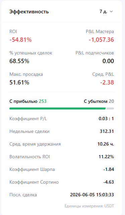Image resolution: width=125 pixels, height=215 pixels.
Task: Click the С убытком 20 count
Action: pos(111,101)
